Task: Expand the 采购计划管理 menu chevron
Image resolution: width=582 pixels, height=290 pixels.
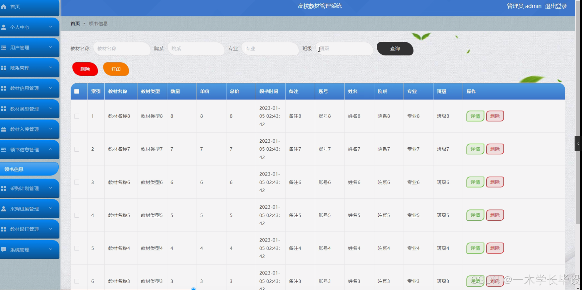Action: [x=51, y=188]
